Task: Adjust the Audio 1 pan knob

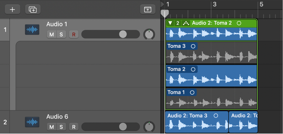Action: [149, 34]
